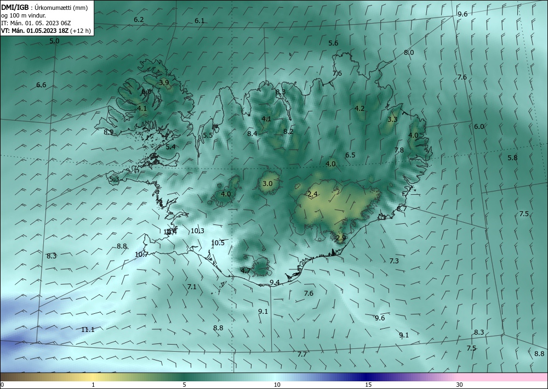This screenshot has width=548, height=389.
Task: Click the 5.6 value label
Action: point(333,43)
